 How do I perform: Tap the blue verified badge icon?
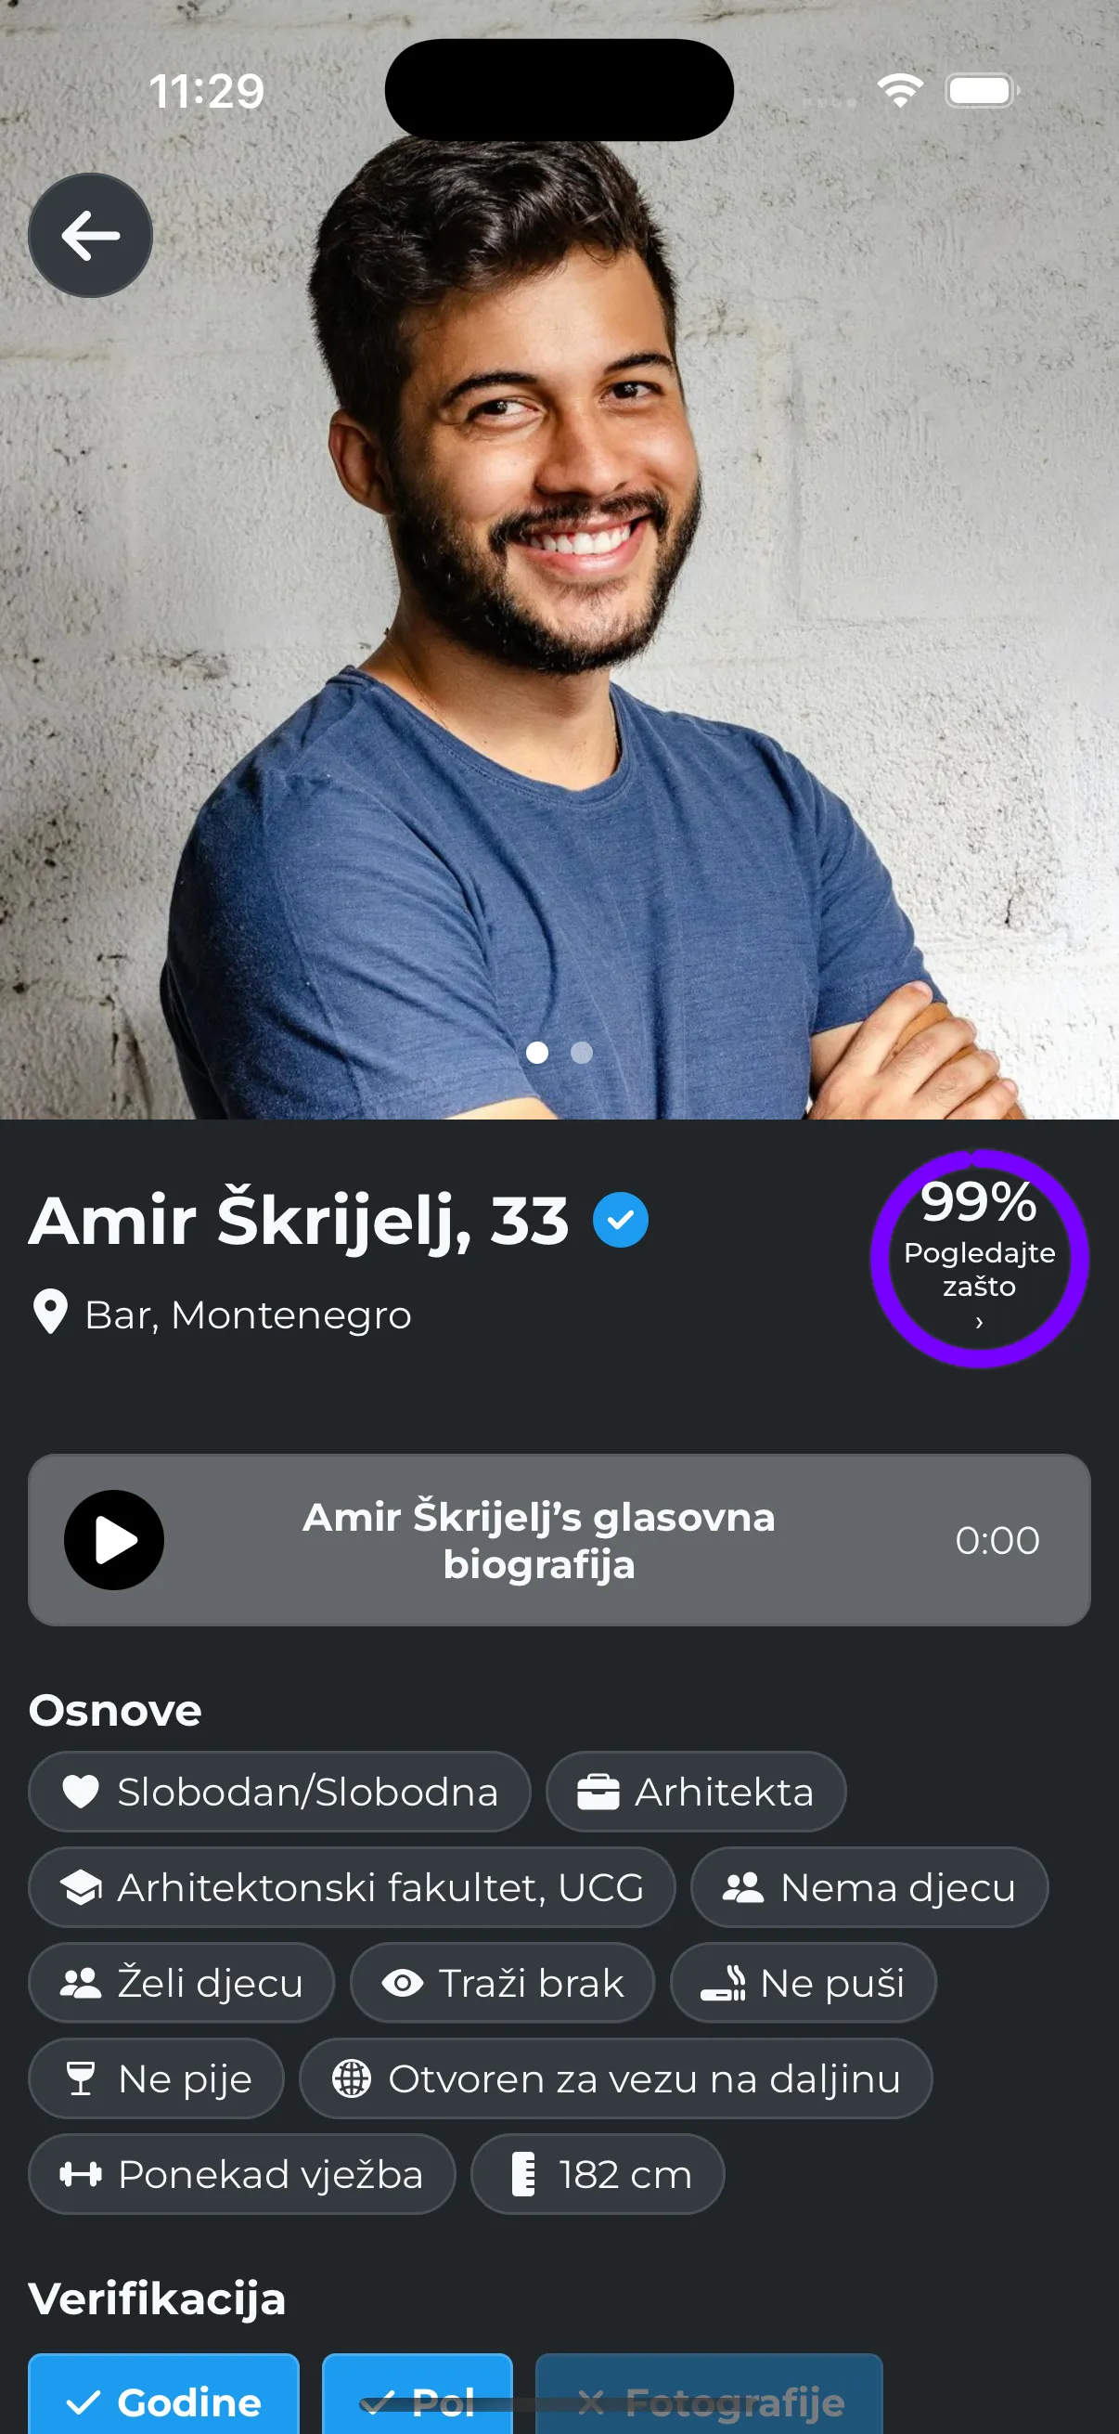point(621,1220)
